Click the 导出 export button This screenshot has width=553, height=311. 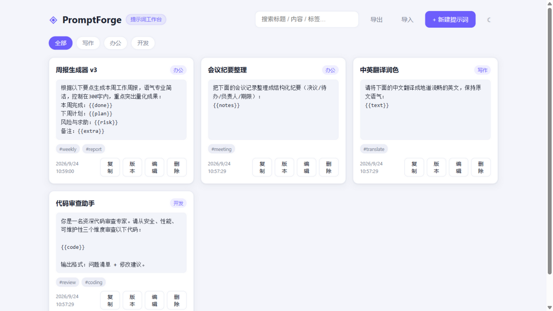pyautogui.click(x=376, y=20)
